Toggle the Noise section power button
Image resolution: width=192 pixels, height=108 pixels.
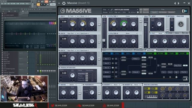(x=59, y=85)
